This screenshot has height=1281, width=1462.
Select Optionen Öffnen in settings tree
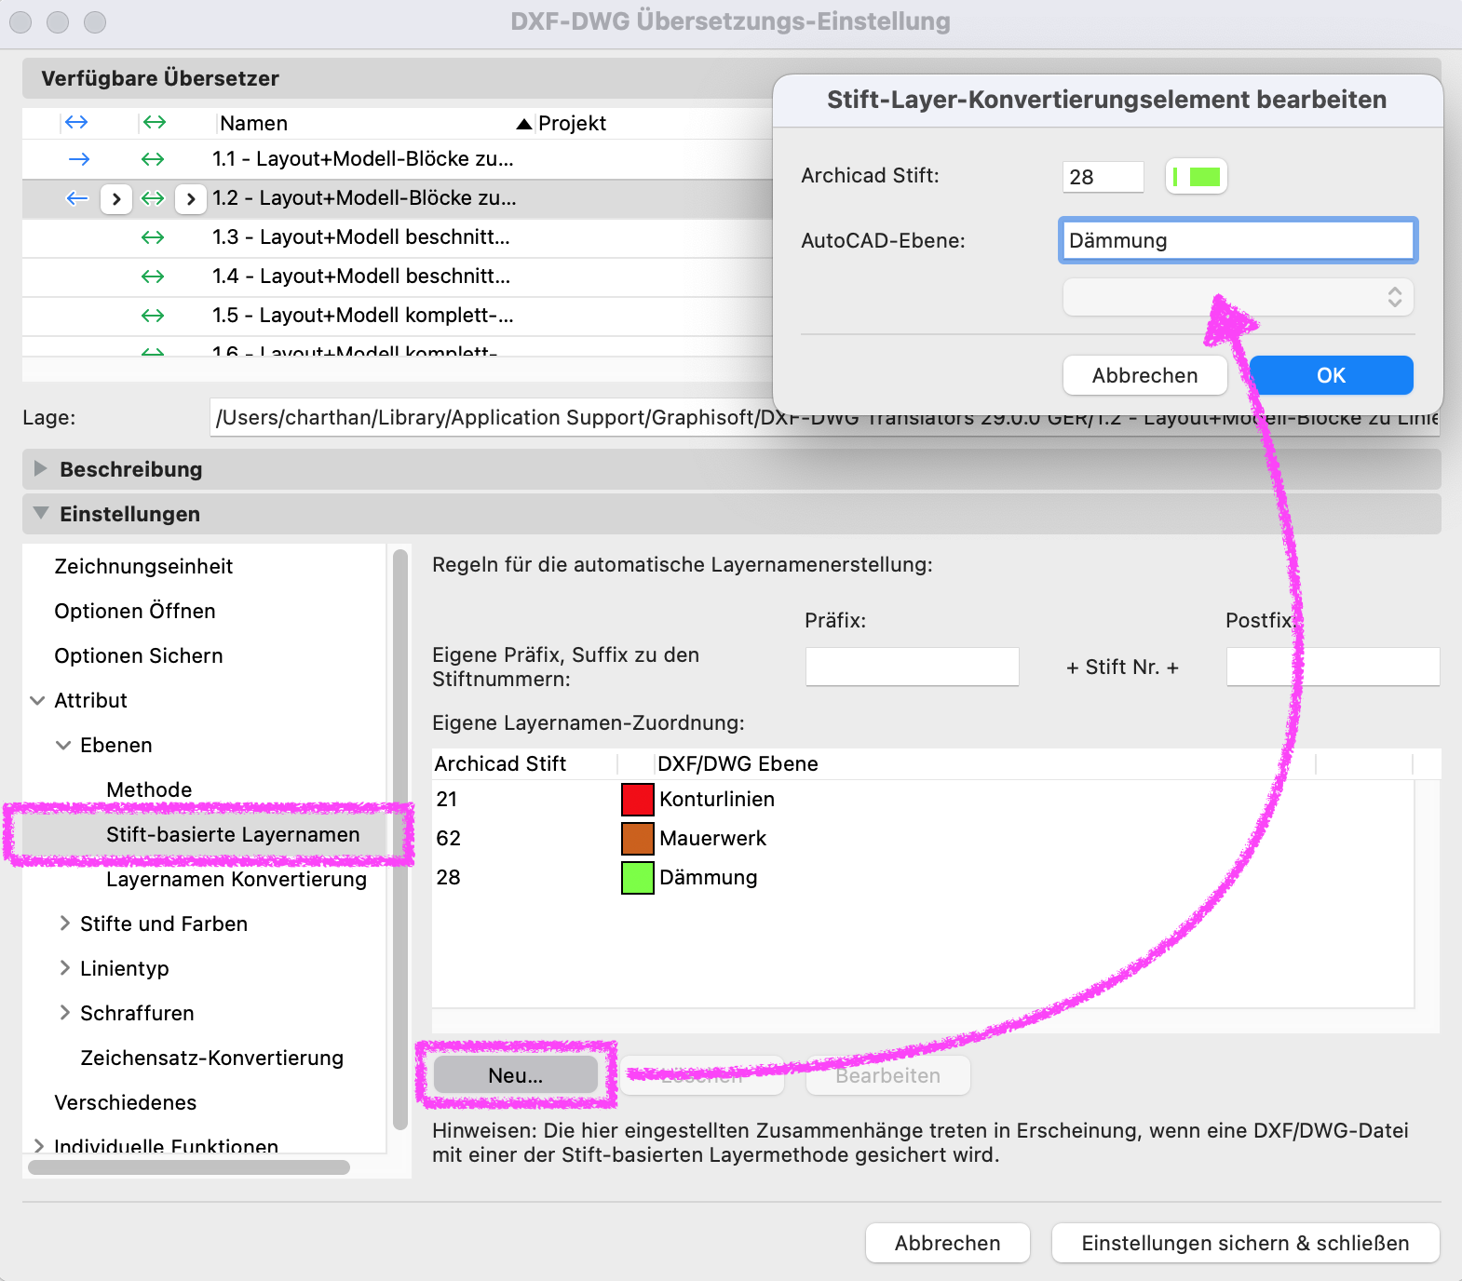point(135,611)
